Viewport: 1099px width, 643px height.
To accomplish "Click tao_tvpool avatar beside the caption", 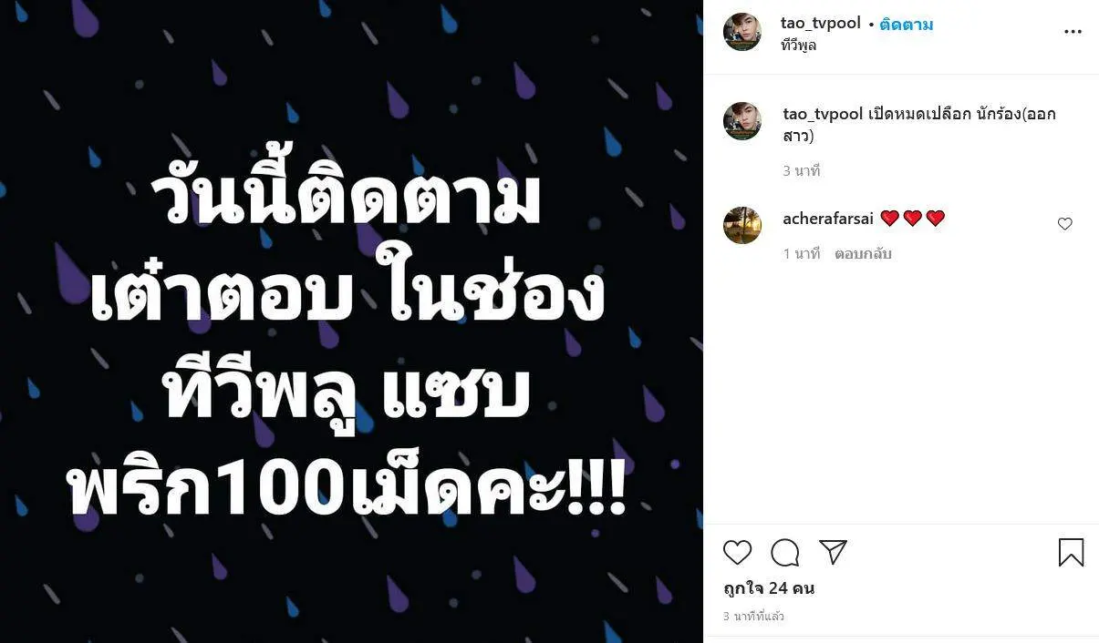I will coord(741,121).
